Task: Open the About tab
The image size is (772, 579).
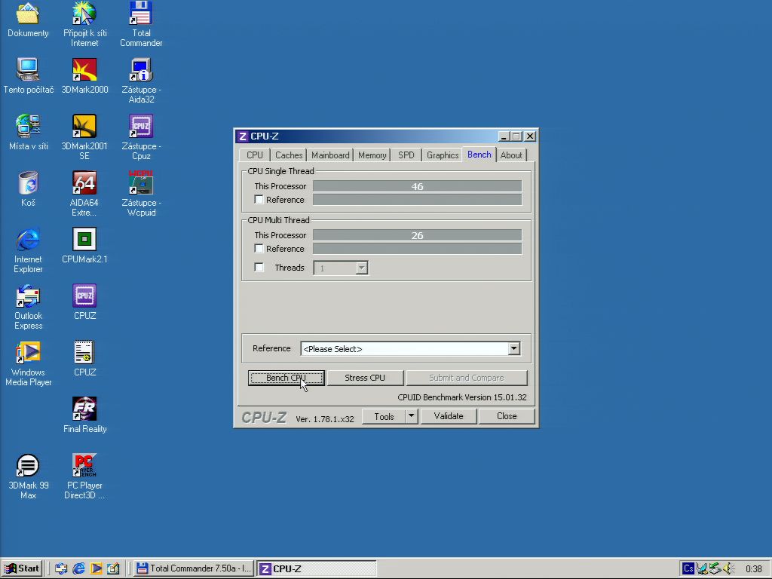Action: [511, 155]
